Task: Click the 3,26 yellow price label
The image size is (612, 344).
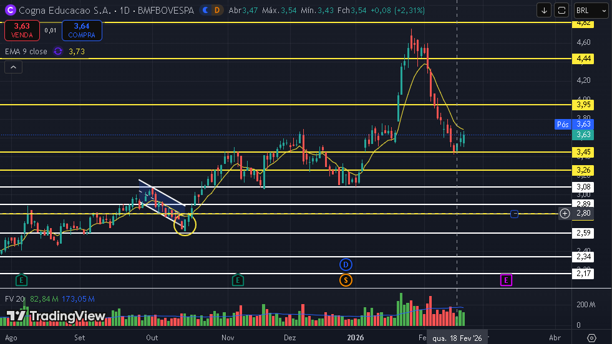Action: pyautogui.click(x=583, y=170)
